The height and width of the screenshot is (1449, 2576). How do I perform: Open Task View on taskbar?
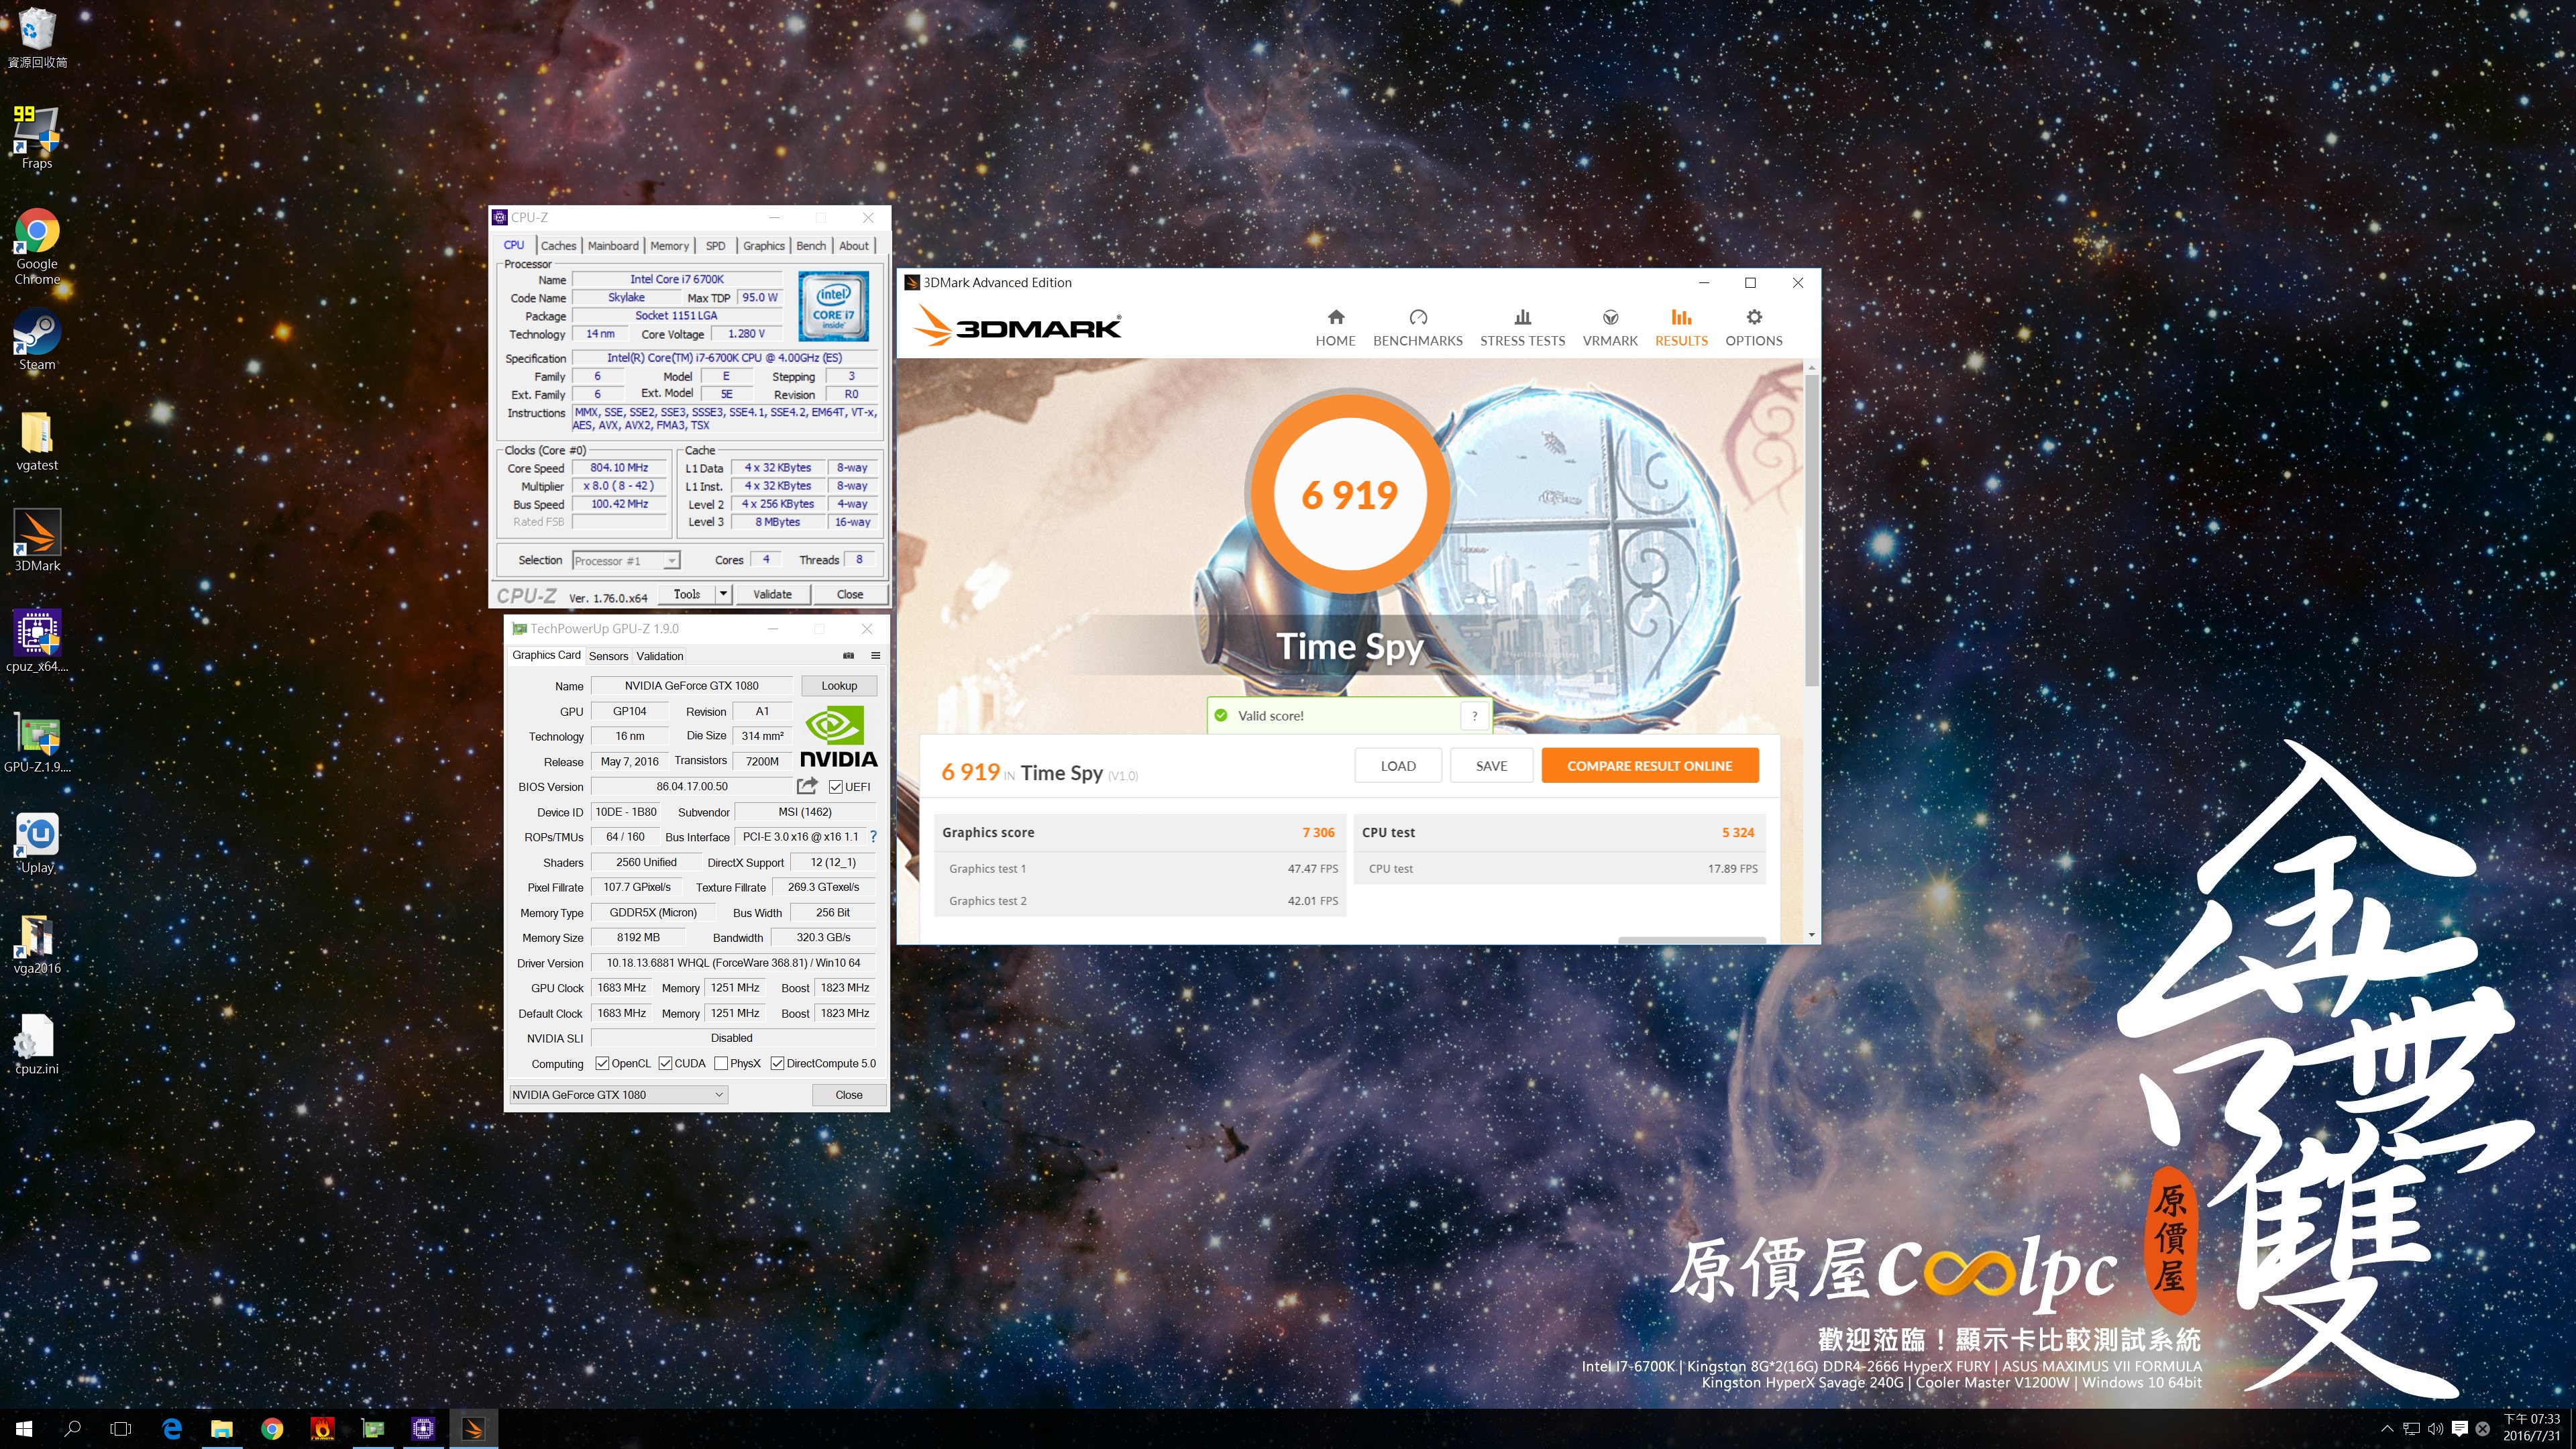click(x=120, y=1429)
